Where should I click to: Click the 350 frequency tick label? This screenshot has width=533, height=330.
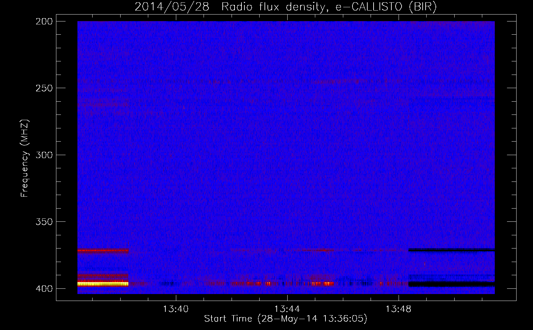[44, 222]
